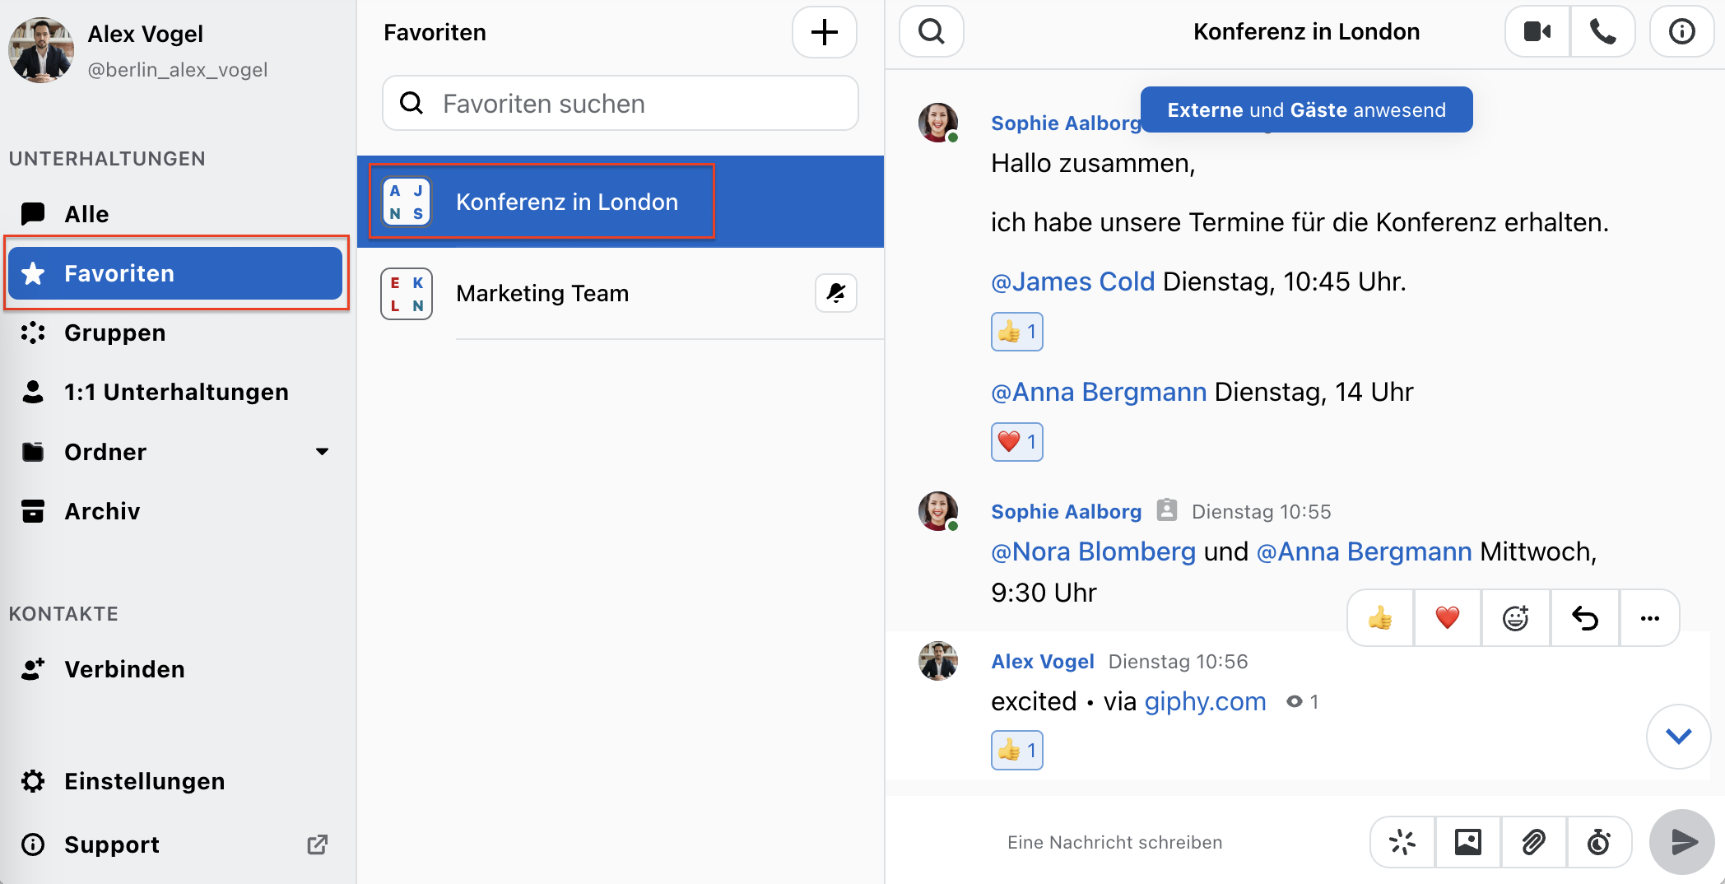Open external Support link icon
Screen dimensions: 1725x884
coord(318,844)
